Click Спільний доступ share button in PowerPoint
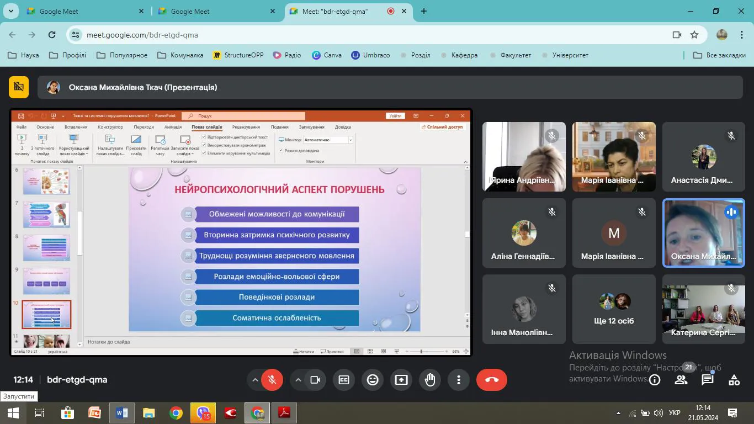 (442, 127)
